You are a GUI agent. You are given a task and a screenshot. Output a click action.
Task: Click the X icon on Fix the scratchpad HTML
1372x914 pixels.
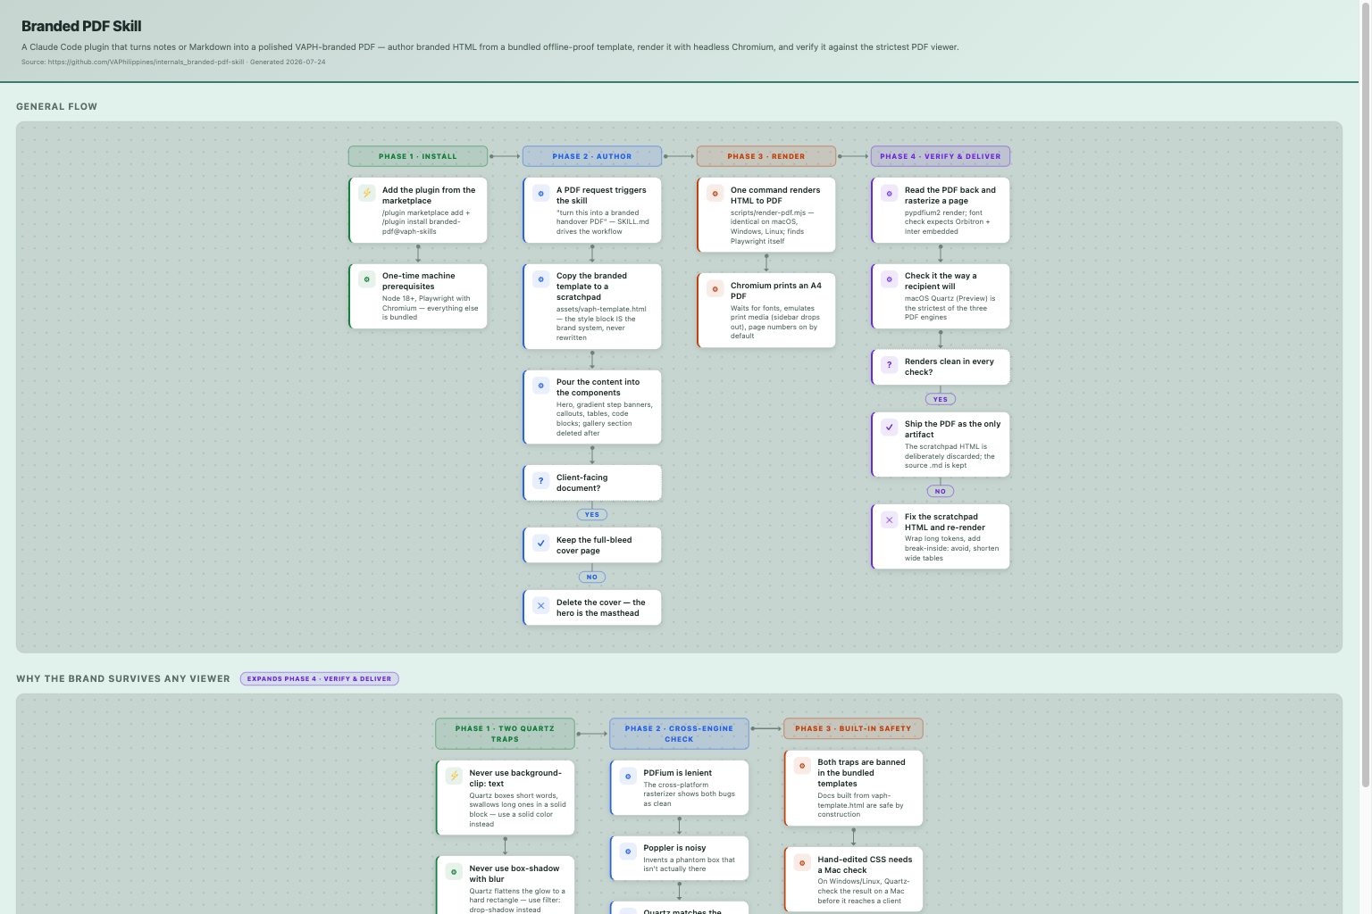[889, 519]
